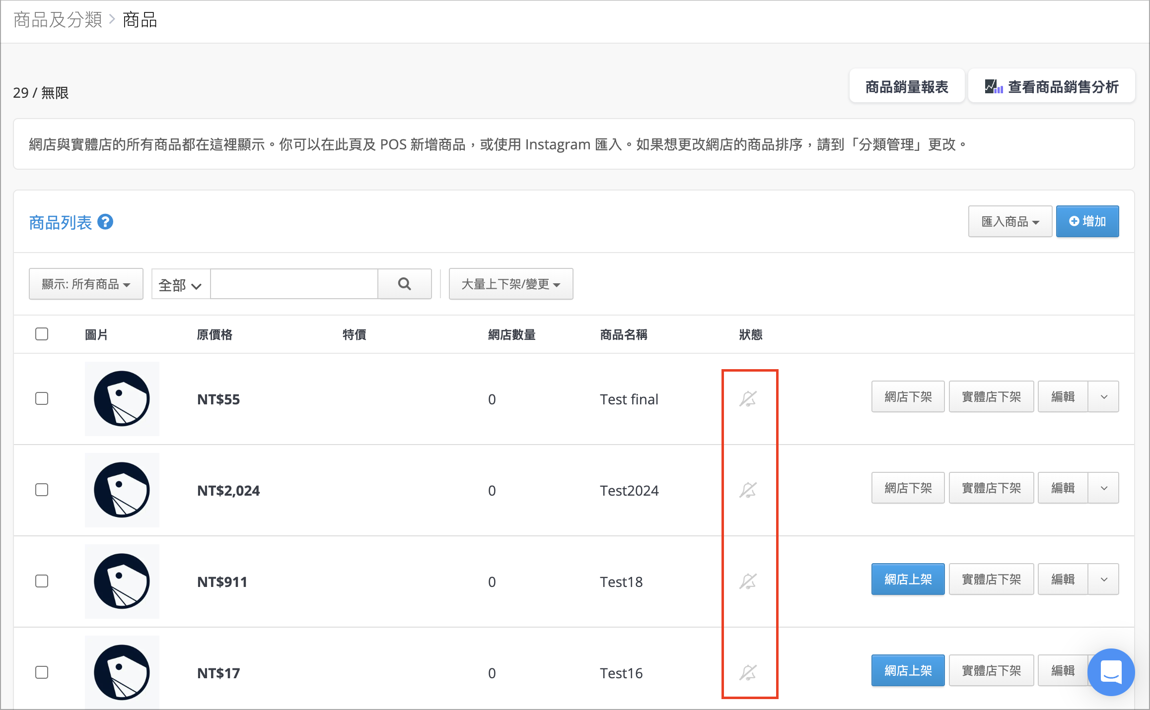Image resolution: width=1150 pixels, height=710 pixels.
Task: Expand the arrow next to 編輯 for Test2024
Action: pyautogui.click(x=1104, y=488)
